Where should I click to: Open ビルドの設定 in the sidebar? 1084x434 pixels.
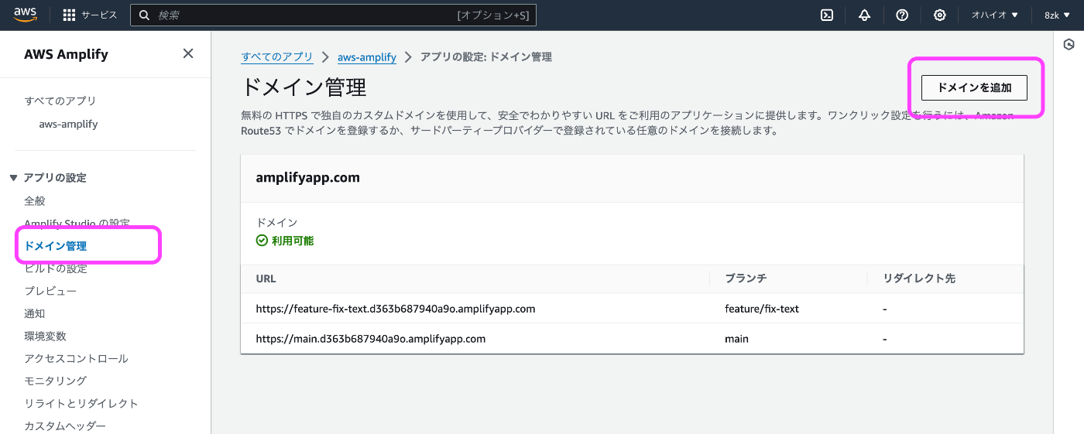click(56, 268)
